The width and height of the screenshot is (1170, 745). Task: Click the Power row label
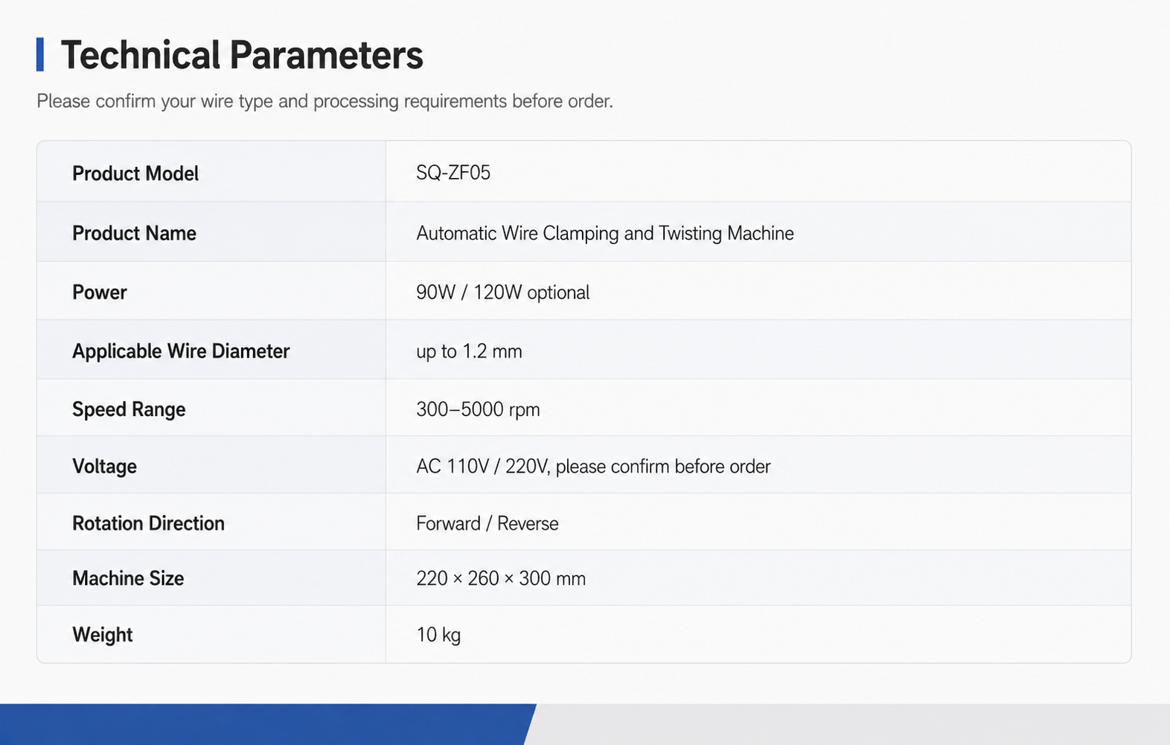(100, 292)
